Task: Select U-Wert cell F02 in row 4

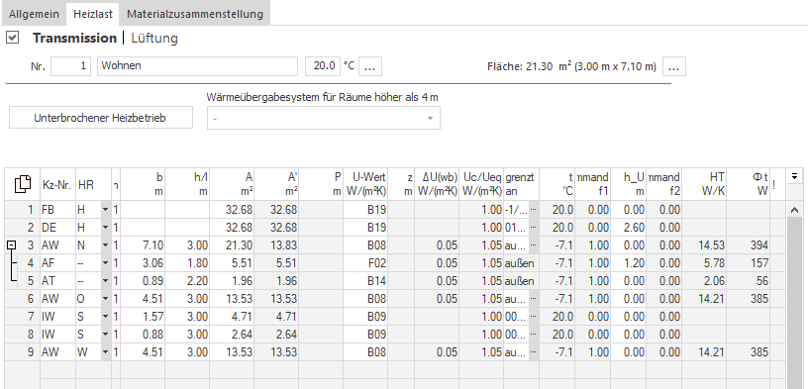Action: click(365, 263)
